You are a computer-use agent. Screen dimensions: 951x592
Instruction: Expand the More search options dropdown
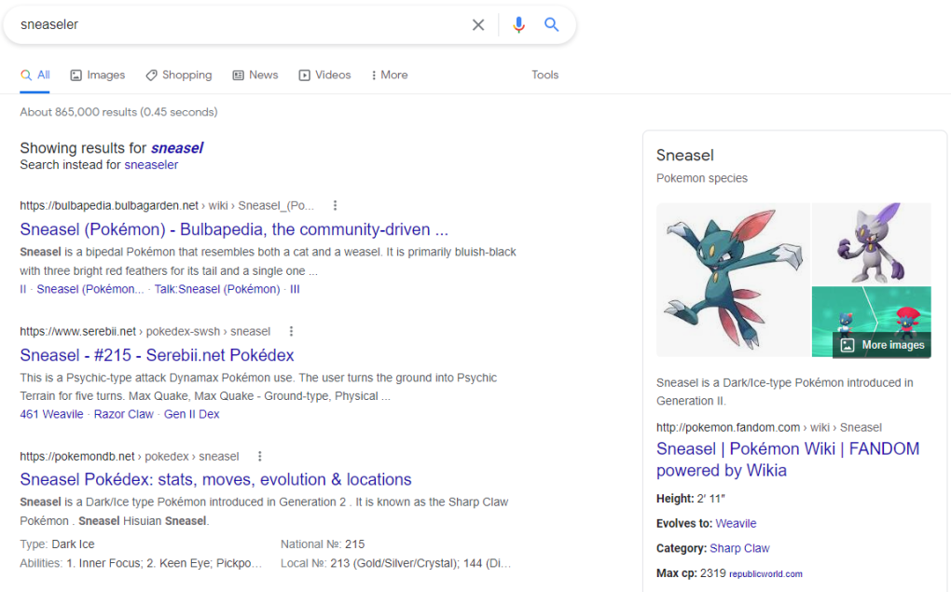(390, 76)
